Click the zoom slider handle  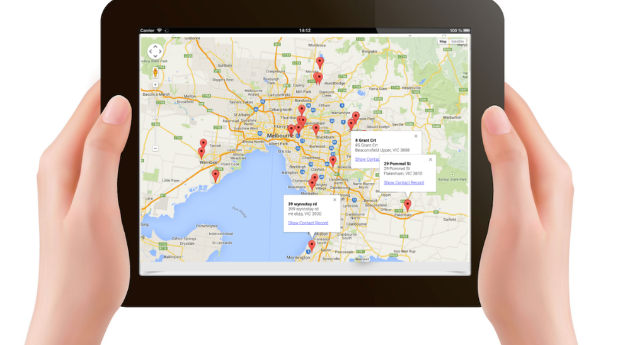click(x=155, y=117)
